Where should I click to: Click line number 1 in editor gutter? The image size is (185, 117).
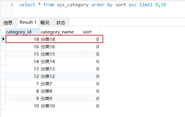(12, 5)
